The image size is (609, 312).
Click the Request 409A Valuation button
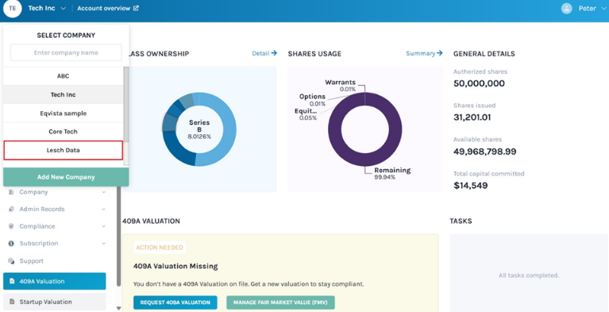click(175, 302)
